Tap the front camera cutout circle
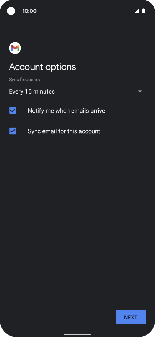 point(11,11)
